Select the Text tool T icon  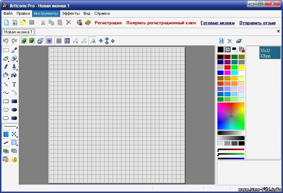point(14,84)
